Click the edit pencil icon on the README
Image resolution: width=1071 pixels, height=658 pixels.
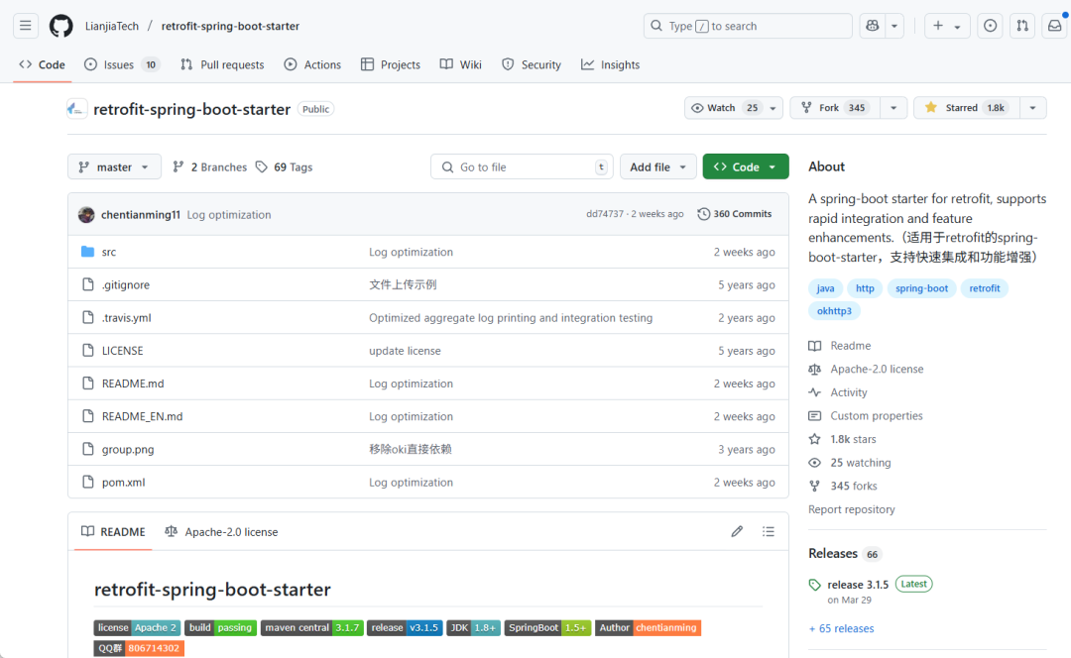pyautogui.click(x=737, y=531)
